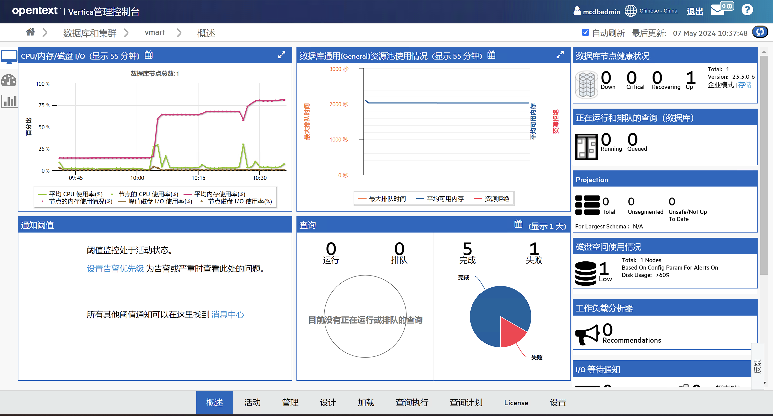The width and height of the screenshot is (773, 416).
Task: Open calendar icon in CPU/内存 panel header
Action: [149, 55]
